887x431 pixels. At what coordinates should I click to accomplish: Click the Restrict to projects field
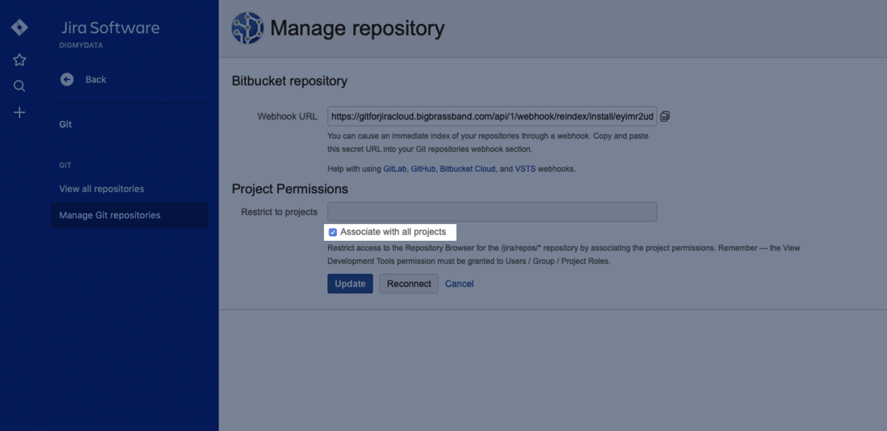[x=492, y=212]
